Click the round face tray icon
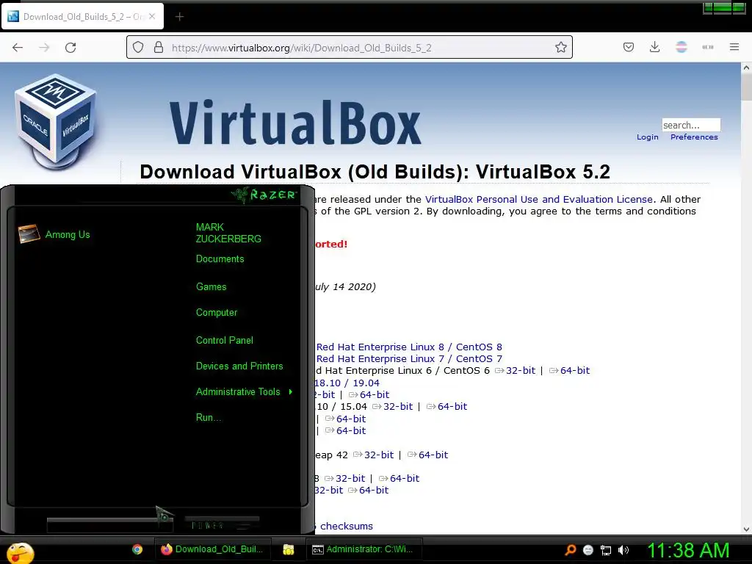Screen dimensions: 752x564 click(x=588, y=550)
